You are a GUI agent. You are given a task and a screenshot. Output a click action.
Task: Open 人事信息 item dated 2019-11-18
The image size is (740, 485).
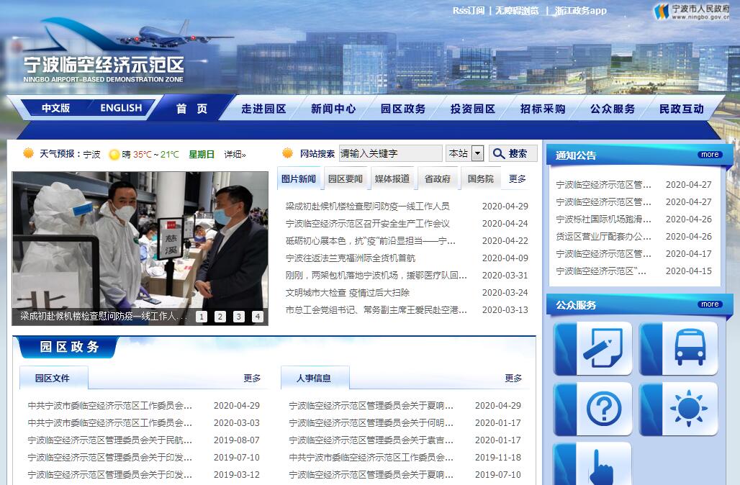coord(371,457)
